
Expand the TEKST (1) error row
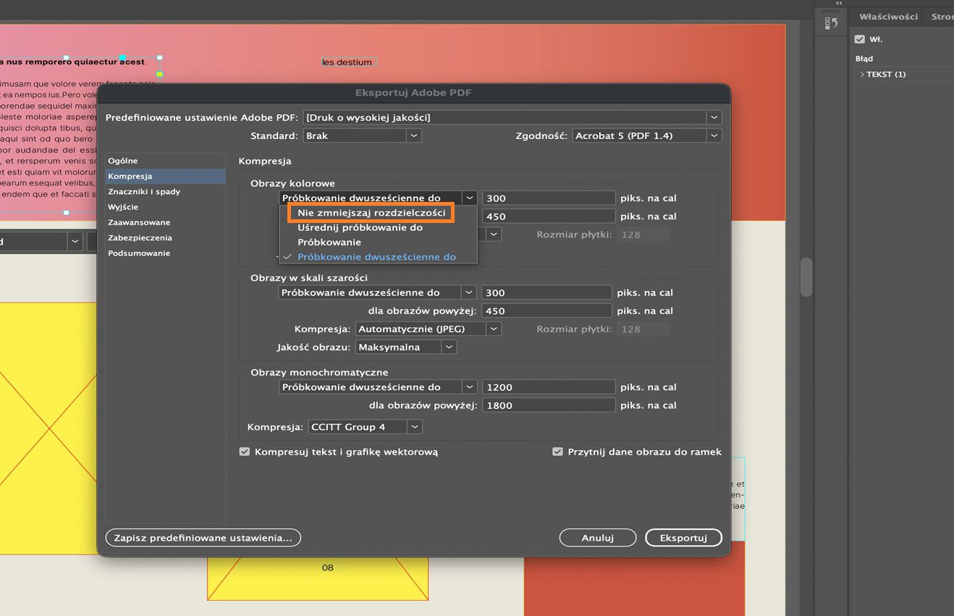coord(862,75)
